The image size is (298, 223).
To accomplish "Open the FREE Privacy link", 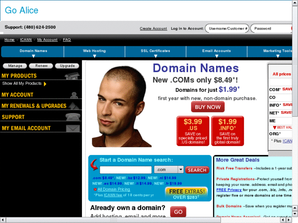I will [229, 190].
